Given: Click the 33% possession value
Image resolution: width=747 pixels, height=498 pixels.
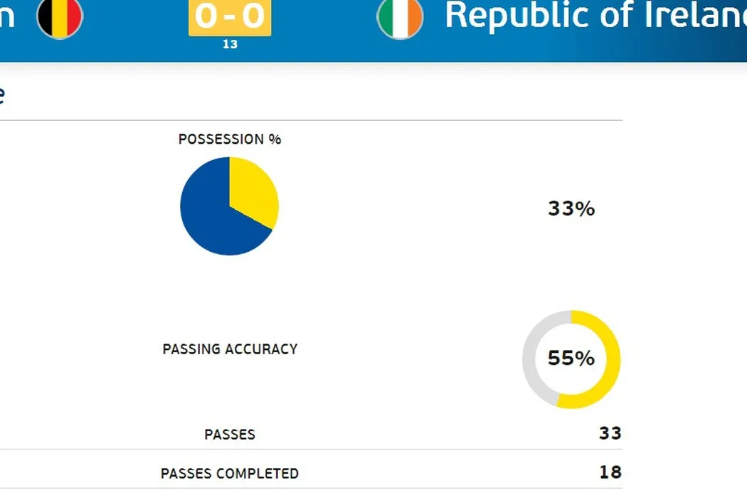Looking at the screenshot, I should pos(571,208).
